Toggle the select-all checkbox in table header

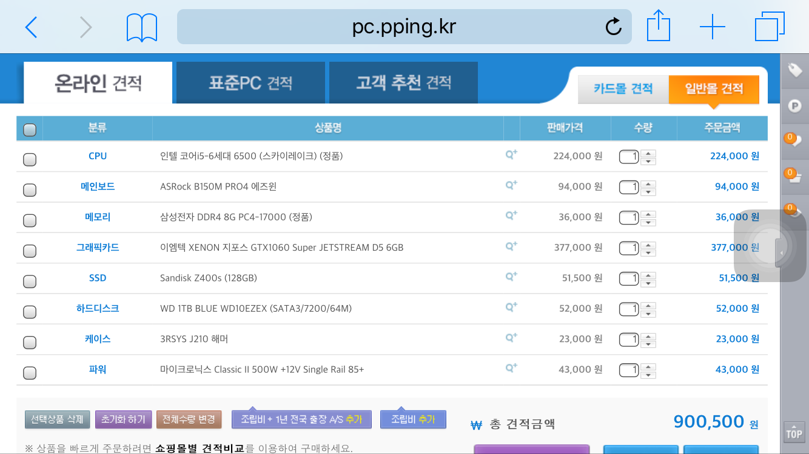[29, 130]
